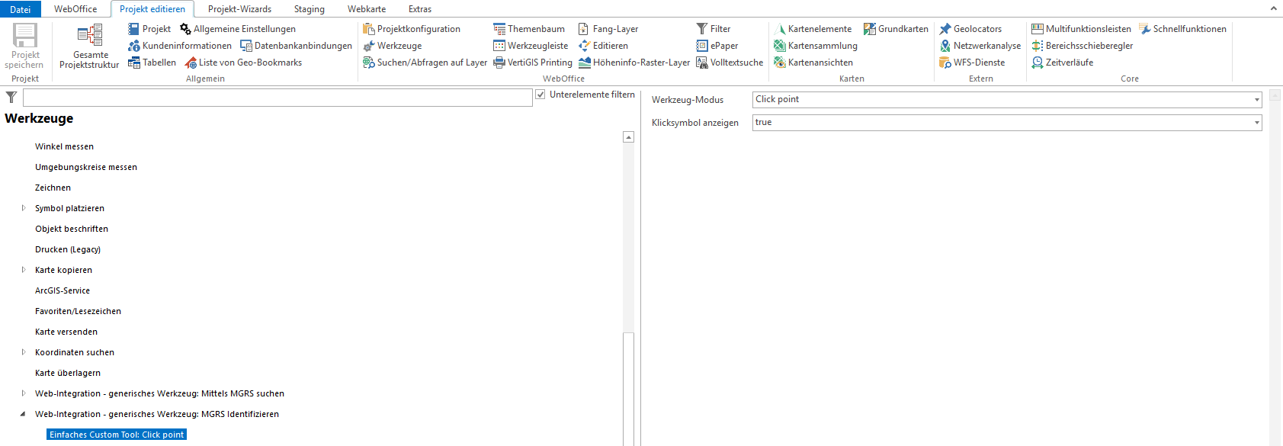This screenshot has height=446, width=1283.
Task: Open the Projekt settings item
Action: click(x=149, y=29)
